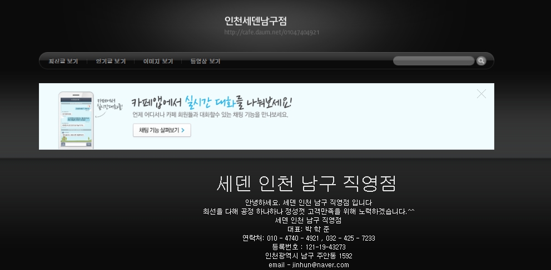Click the search magnifier icon
Image resolution: width=551 pixels, height=270 pixels.
(x=481, y=61)
